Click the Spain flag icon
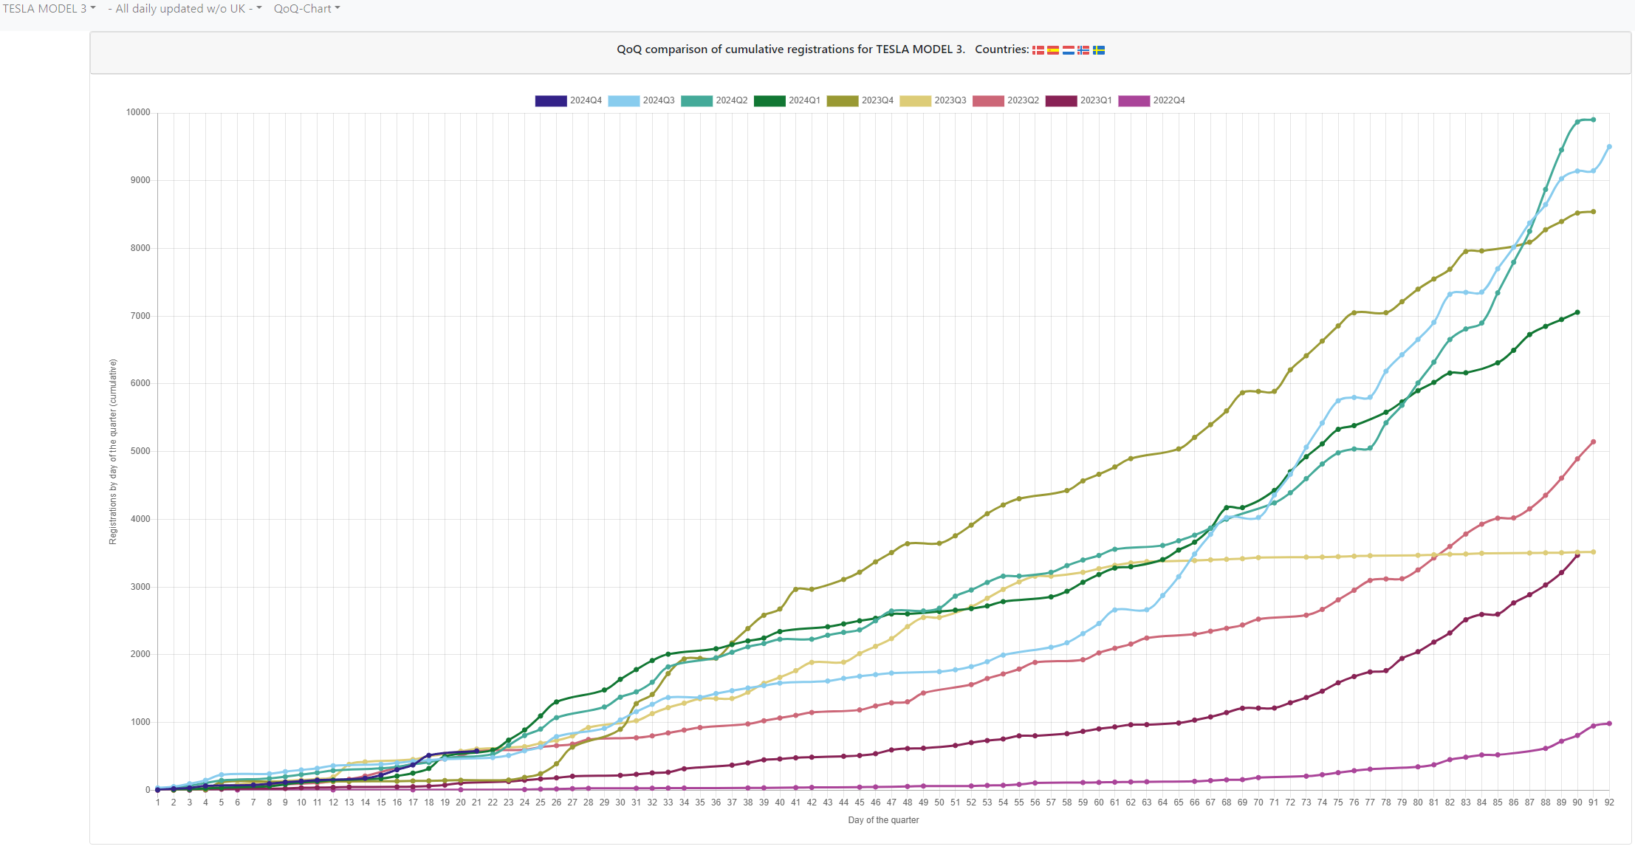This screenshot has width=1635, height=849. (x=1053, y=50)
